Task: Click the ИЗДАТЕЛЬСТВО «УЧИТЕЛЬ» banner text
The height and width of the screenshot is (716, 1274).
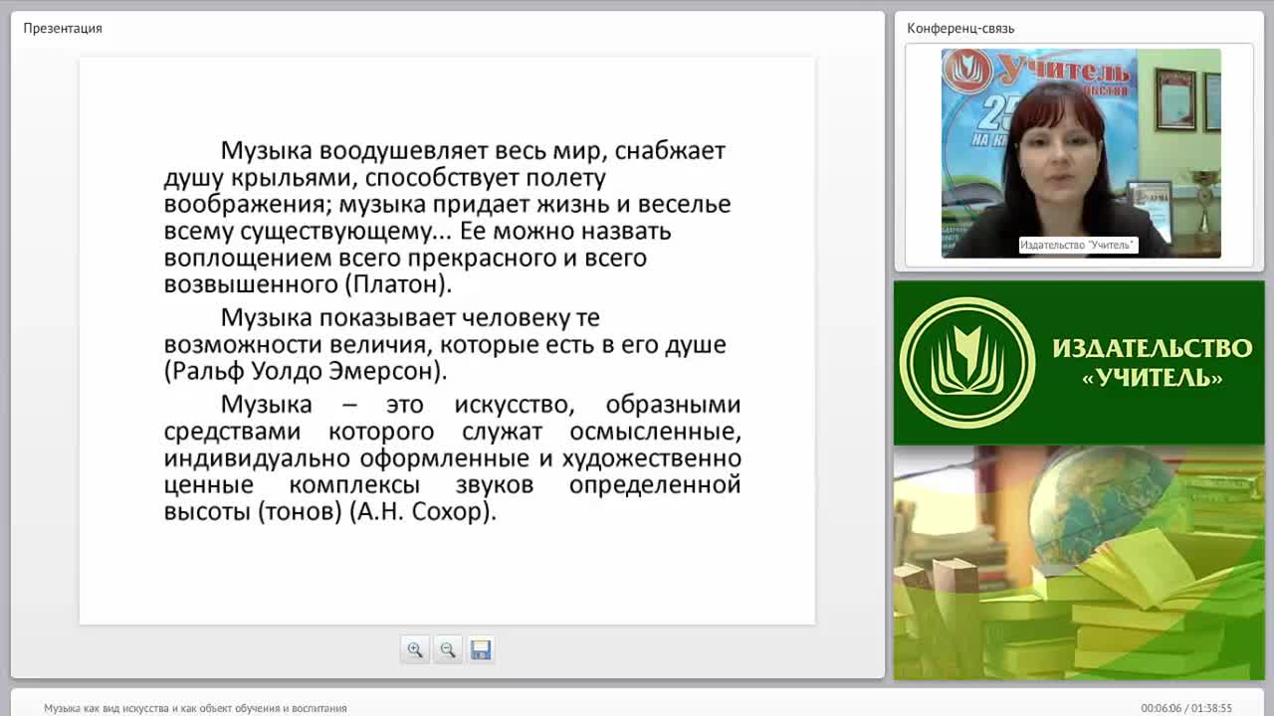Action: point(1153,362)
